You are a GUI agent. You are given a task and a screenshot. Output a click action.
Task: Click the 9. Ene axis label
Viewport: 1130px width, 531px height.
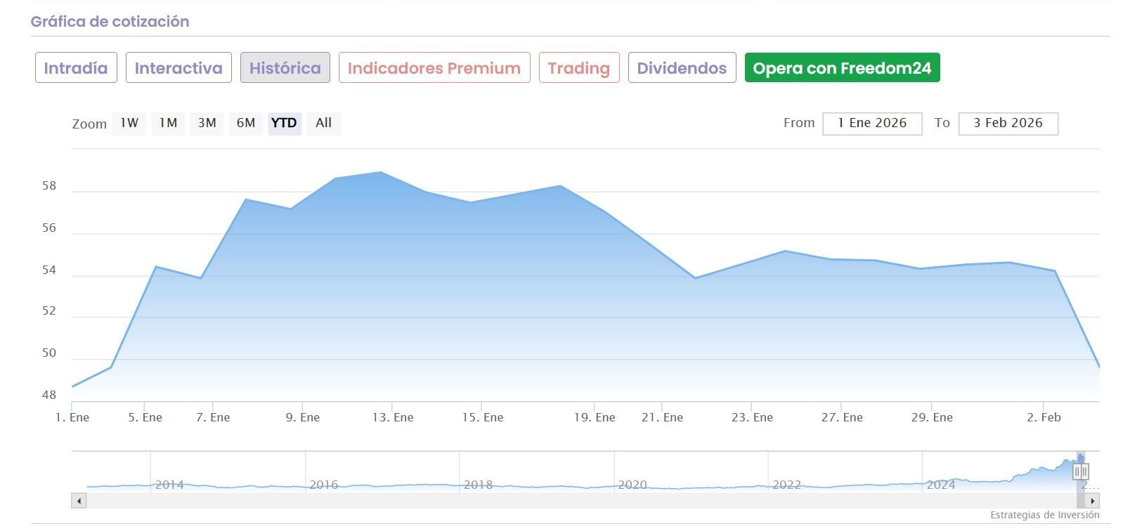pyautogui.click(x=303, y=417)
